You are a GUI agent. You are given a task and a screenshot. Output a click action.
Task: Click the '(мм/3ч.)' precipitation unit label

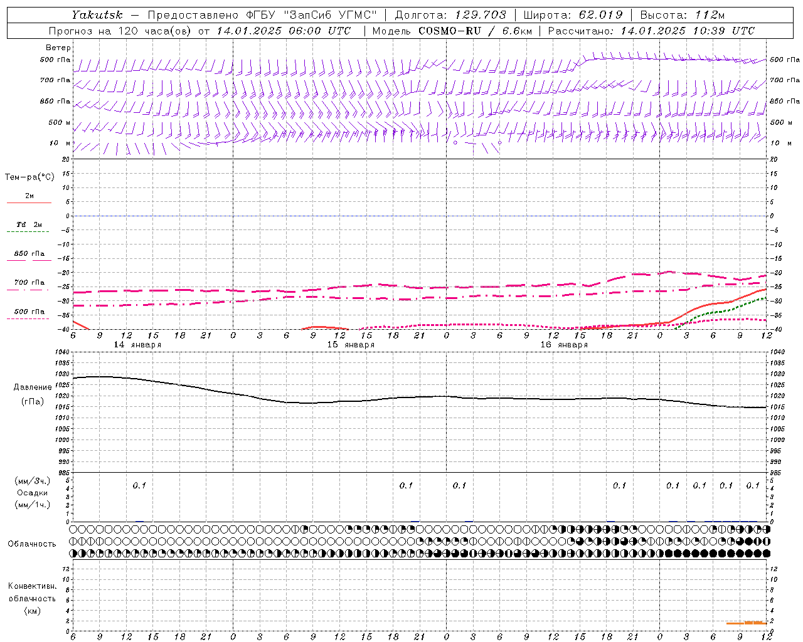coord(33,481)
